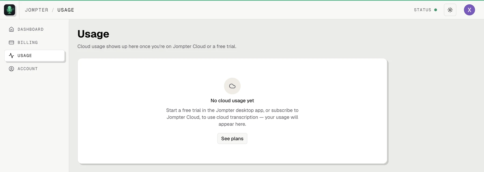The width and height of the screenshot is (484, 172).
Task: Click the 'No cloud usage yet' heading
Action: pyautogui.click(x=232, y=101)
